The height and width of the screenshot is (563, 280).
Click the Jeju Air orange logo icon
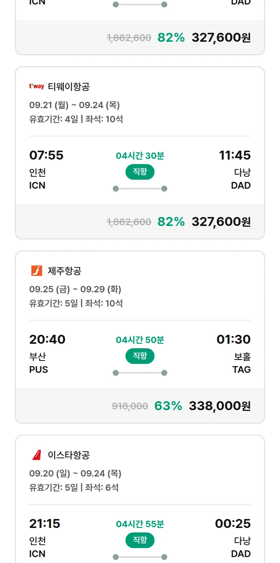[37, 271]
